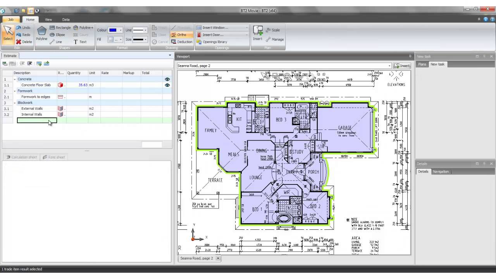Viewport: 496px width, 279px height.
Task: Open the Line style dropdown
Action: click(x=146, y=30)
